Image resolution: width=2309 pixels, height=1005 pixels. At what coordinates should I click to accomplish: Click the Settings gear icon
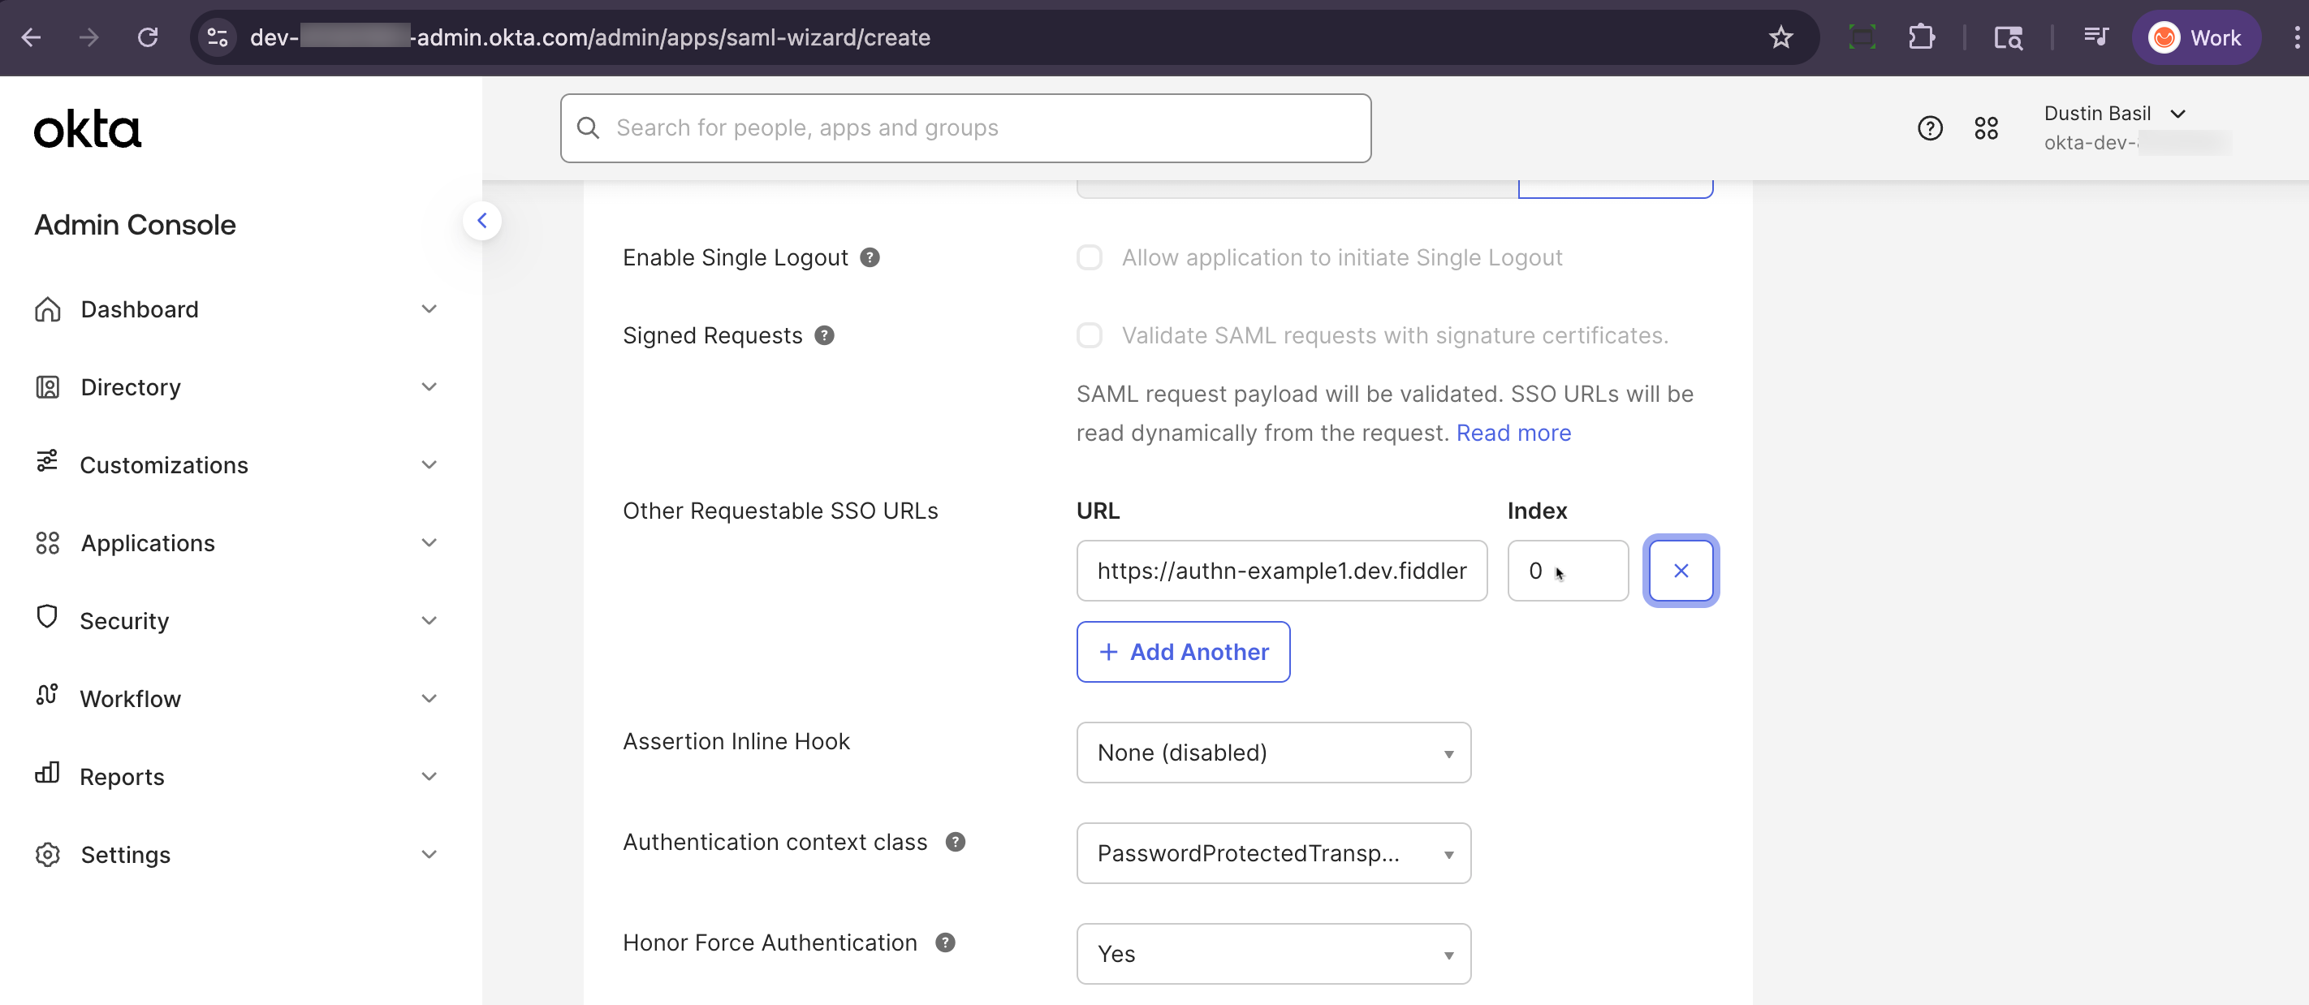coord(49,854)
